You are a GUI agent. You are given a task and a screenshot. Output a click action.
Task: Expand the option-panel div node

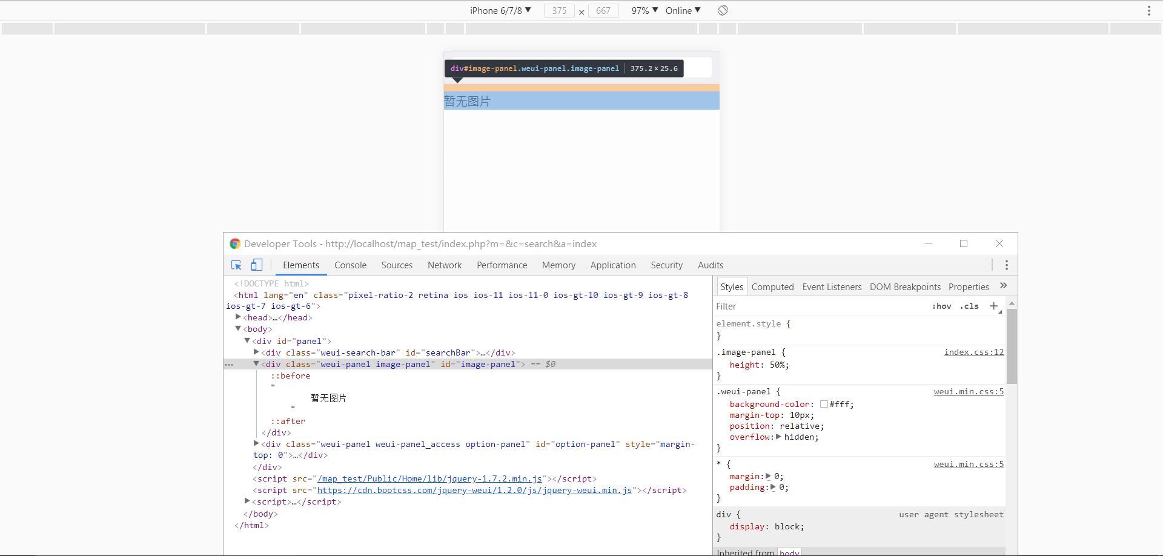[x=256, y=443]
